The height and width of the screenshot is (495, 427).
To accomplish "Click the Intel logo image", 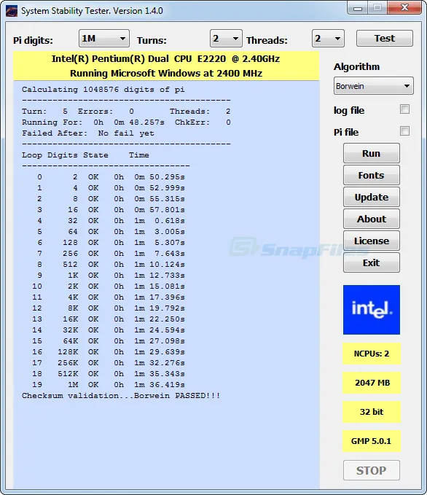I will (372, 310).
